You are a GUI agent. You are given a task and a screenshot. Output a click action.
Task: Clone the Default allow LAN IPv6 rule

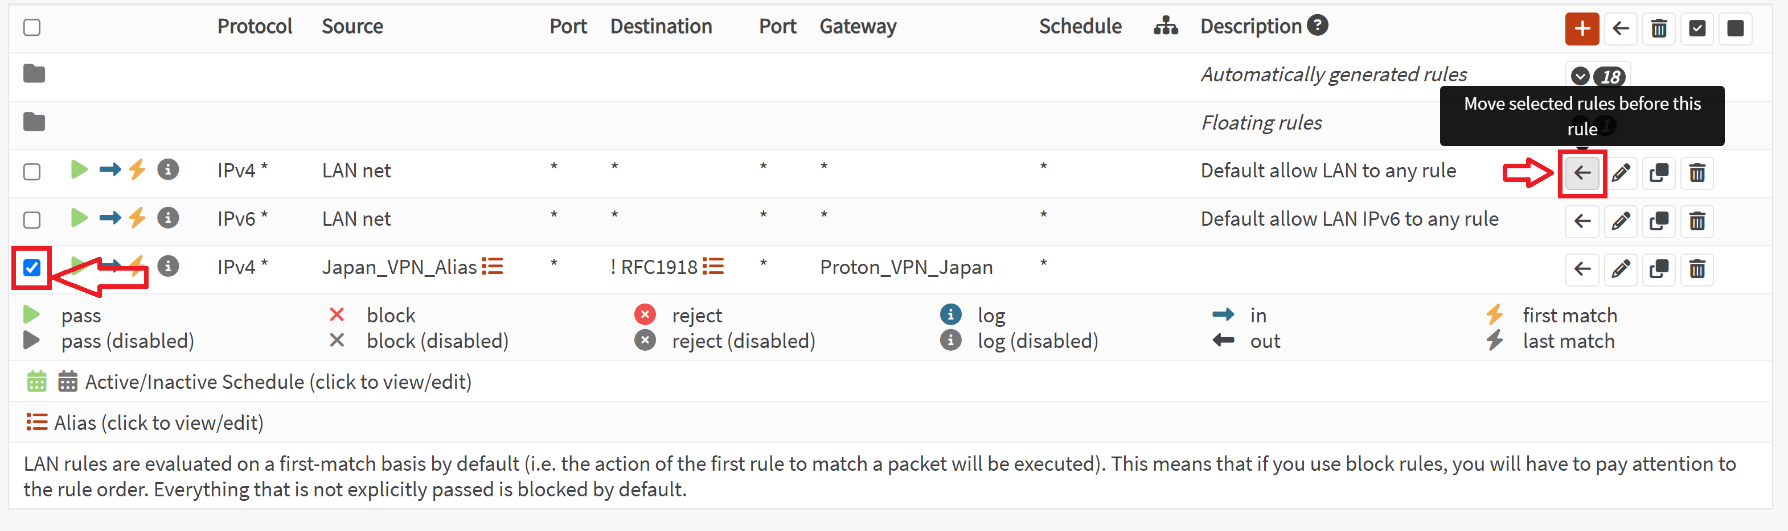(1659, 221)
